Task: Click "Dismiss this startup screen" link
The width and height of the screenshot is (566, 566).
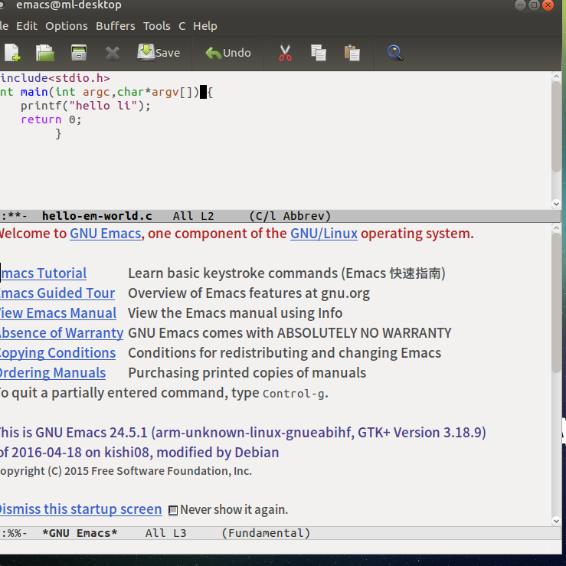Action: 80,509
